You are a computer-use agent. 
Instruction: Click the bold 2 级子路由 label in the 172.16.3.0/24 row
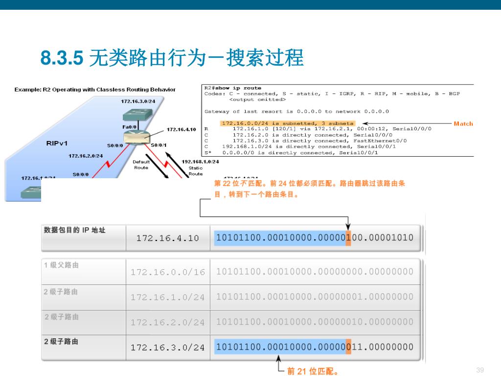pyautogui.click(x=61, y=341)
